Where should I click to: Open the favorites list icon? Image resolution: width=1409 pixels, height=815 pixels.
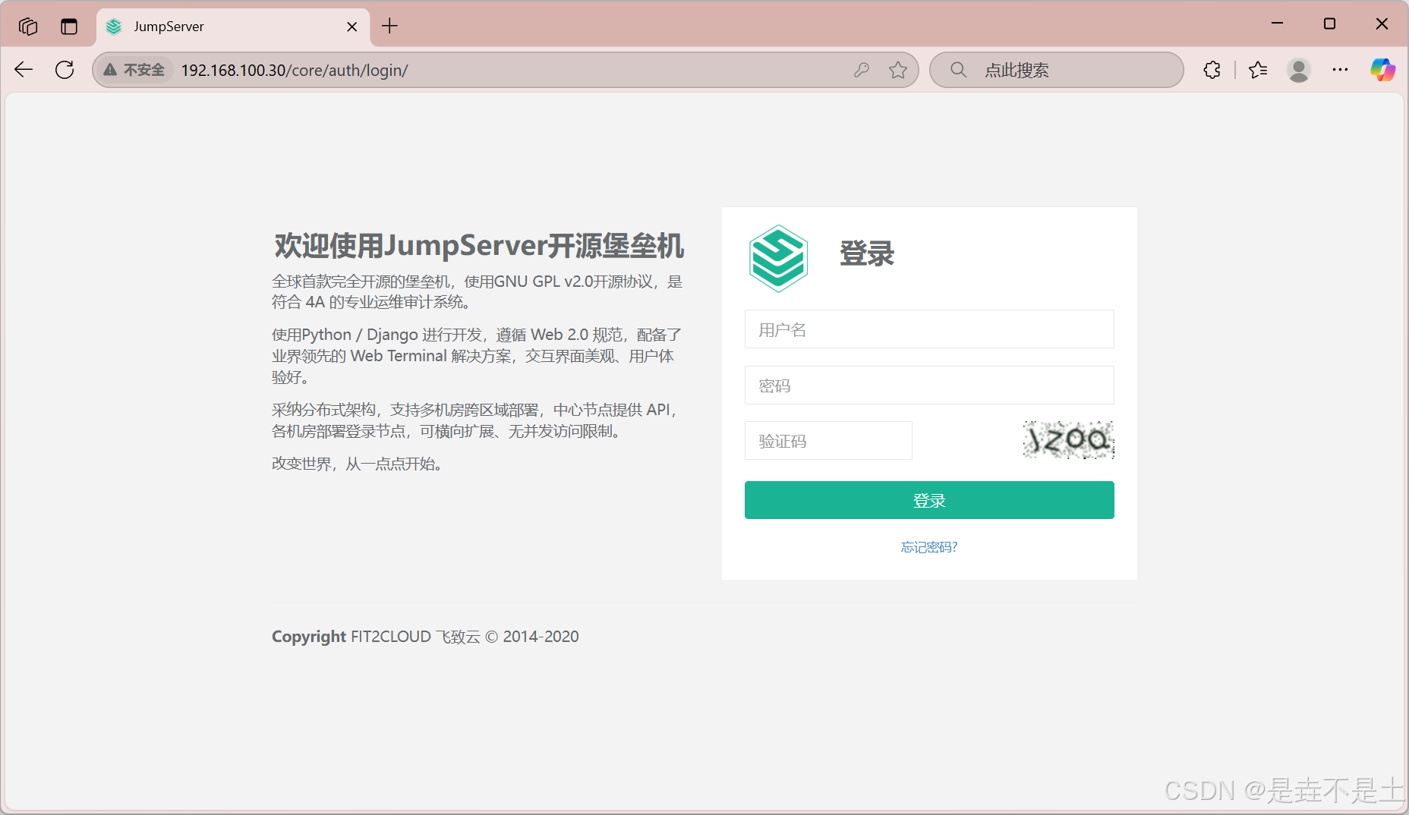coord(1258,70)
